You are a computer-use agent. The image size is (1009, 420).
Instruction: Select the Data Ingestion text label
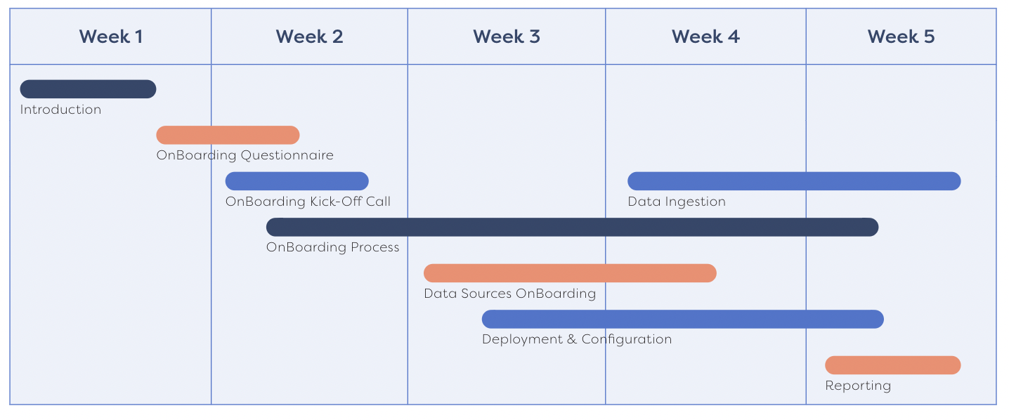pyautogui.click(x=677, y=202)
